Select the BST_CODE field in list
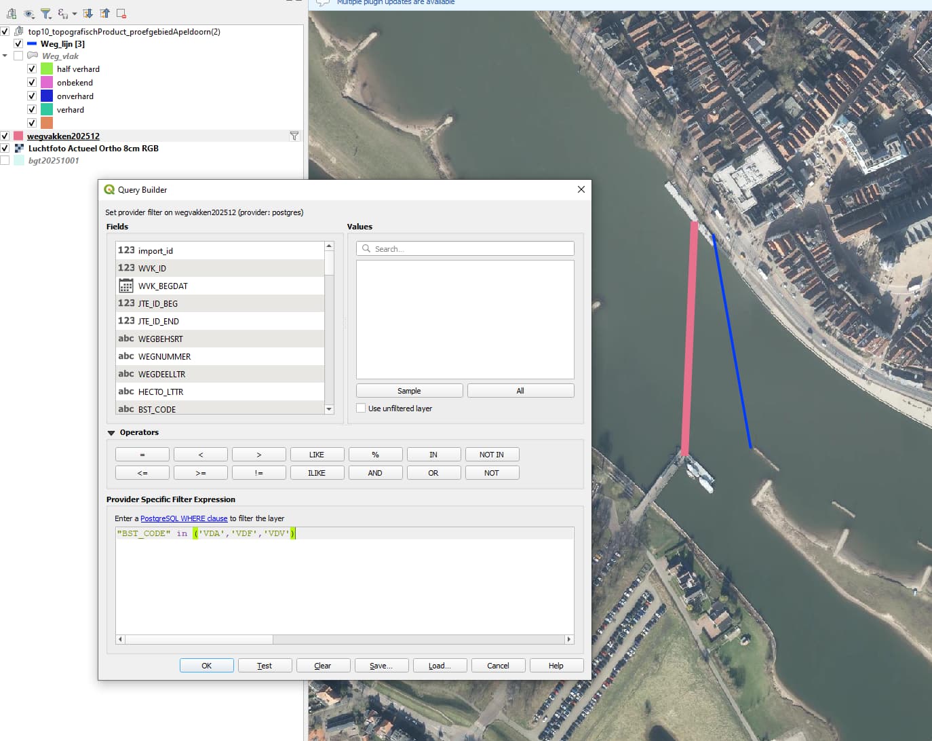 point(157,409)
